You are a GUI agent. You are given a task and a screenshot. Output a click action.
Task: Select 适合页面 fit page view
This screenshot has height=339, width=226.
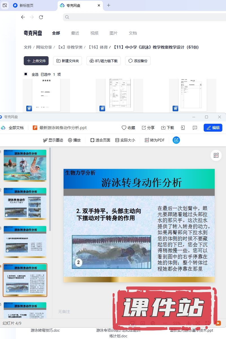tap(100, 140)
